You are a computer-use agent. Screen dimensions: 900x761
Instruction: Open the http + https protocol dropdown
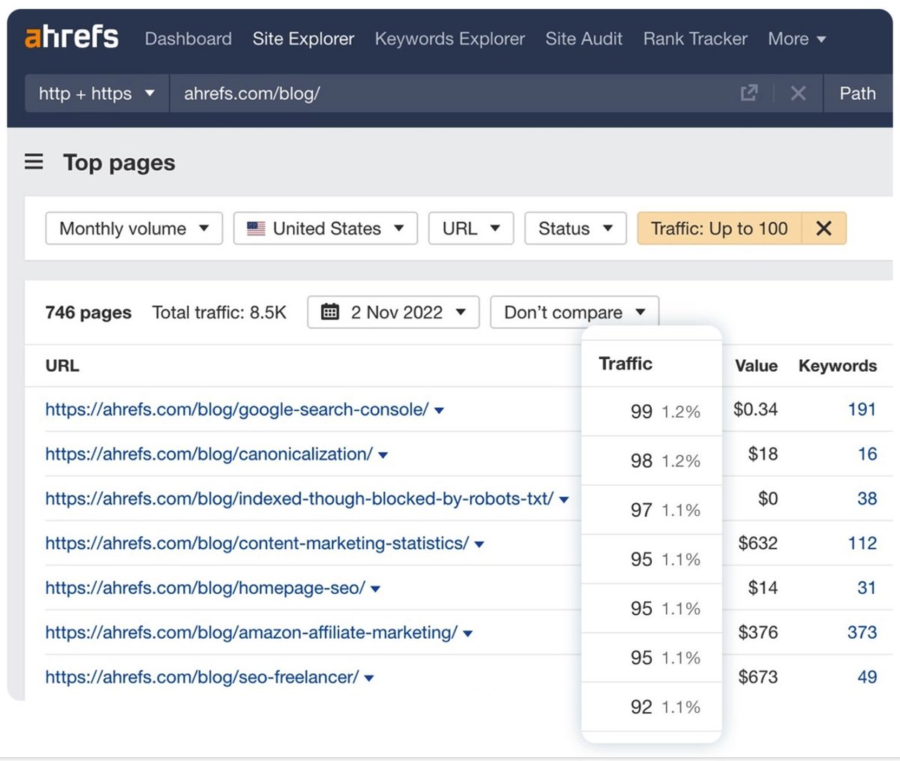[x=97, y=93]
